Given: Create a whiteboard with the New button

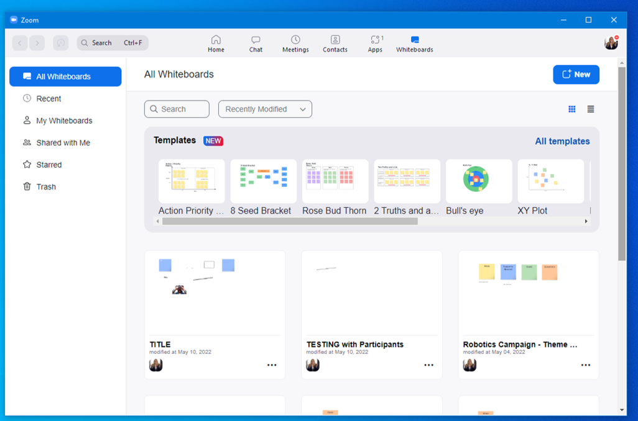Looking at the screenshot, I should point(576,75).
